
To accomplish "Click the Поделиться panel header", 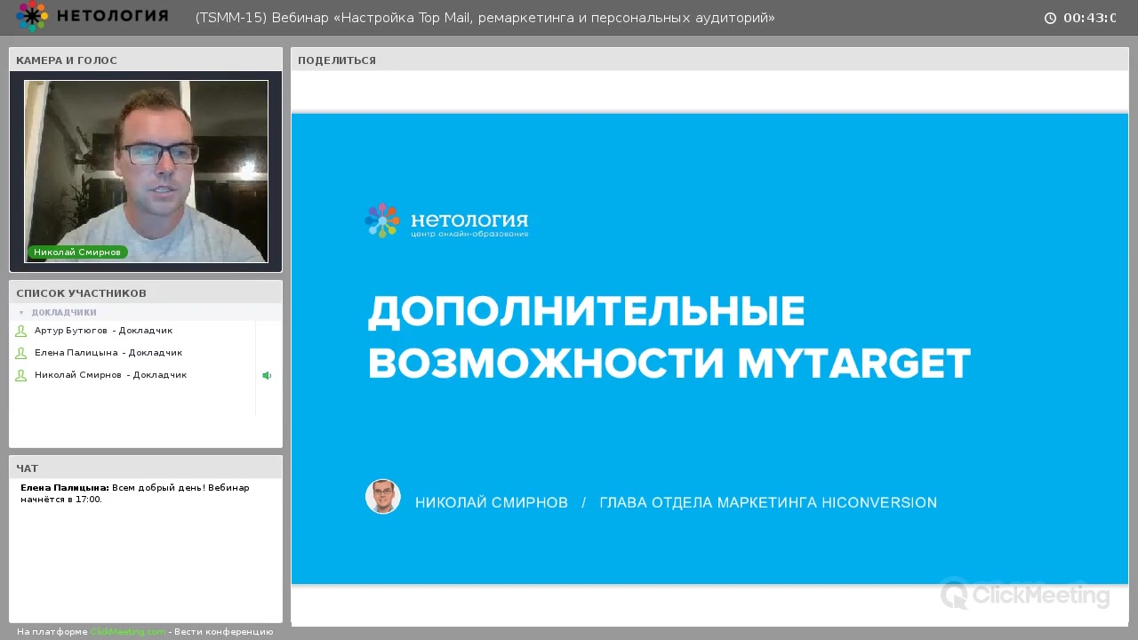I will [x=709, y=60].
